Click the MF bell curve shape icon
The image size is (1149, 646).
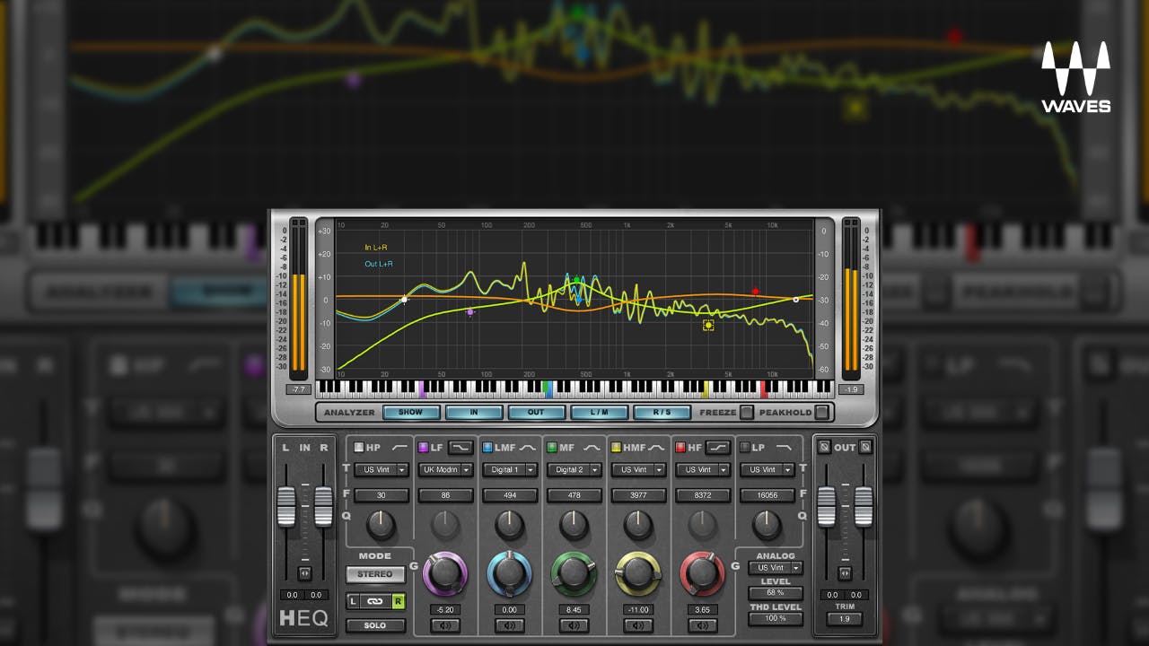coord(592,447)
